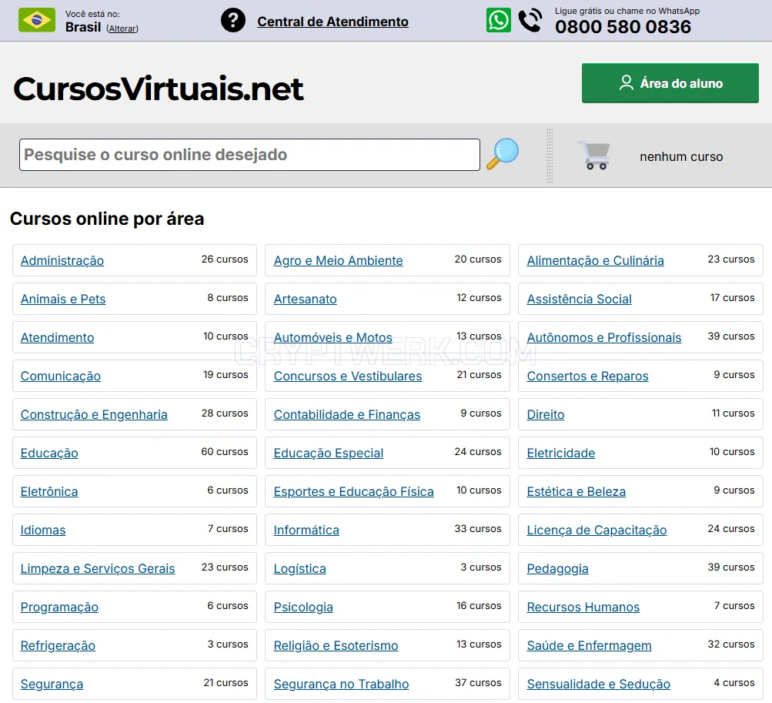Viewport: 772px width, 703px height.
Task: Click the 33 cursos count for Informática
Action: click(x=478, y=529)
